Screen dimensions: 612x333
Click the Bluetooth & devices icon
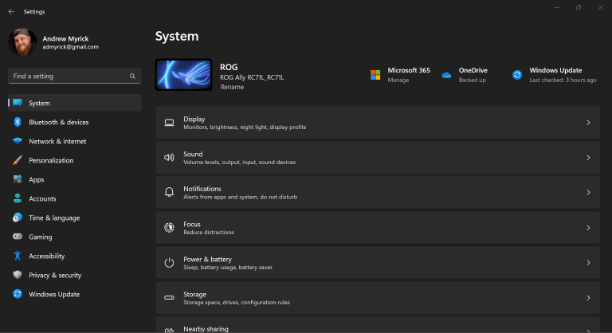(x=17, y=122)
